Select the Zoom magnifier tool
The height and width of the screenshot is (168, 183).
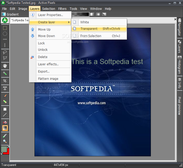pos(5,141)
